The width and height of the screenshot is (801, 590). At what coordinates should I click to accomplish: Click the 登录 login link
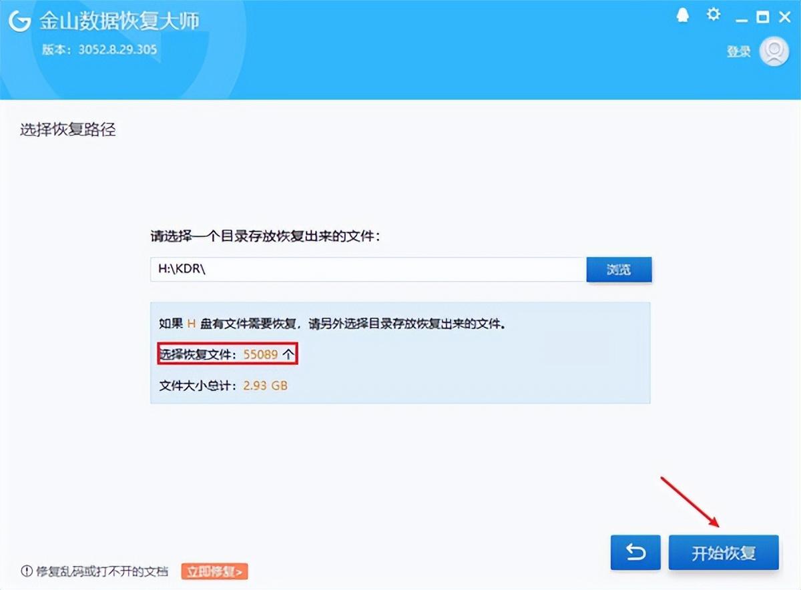click(739, 51)
